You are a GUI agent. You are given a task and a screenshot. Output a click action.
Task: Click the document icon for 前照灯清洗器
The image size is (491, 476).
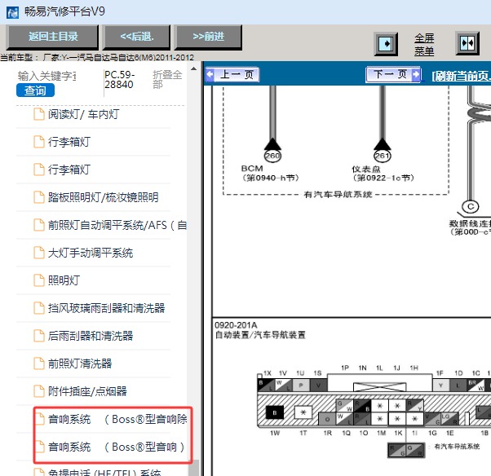point(39,364)
